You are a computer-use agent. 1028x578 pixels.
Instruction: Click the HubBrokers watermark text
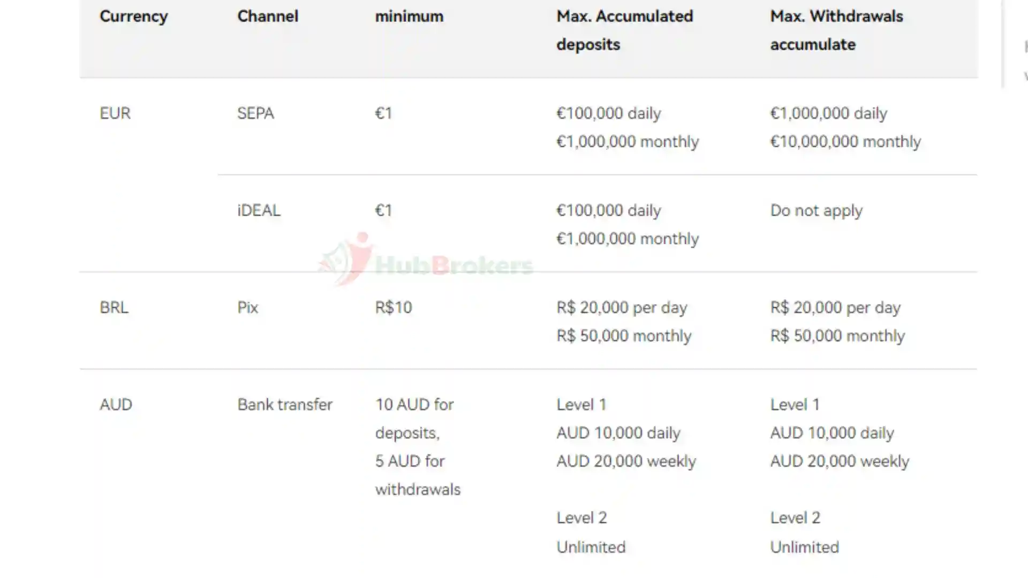click(454, 265)
